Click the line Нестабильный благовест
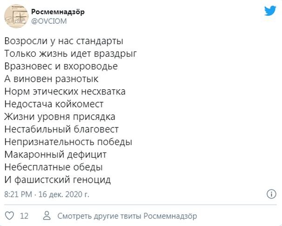282x226 pixels. 62,129
